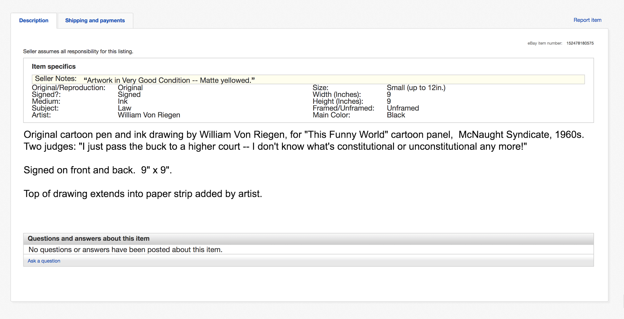Viewport: 624px width, 319px height.
Task: Select the Description tab
Action: [x=34, y=21]
